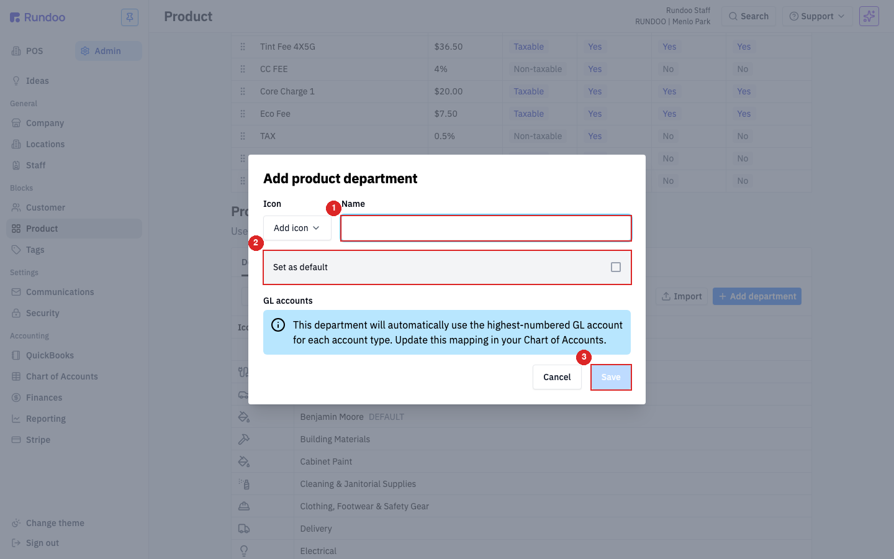Click drag handle for Tint Fee 4X5G

(x=243, y=47)
